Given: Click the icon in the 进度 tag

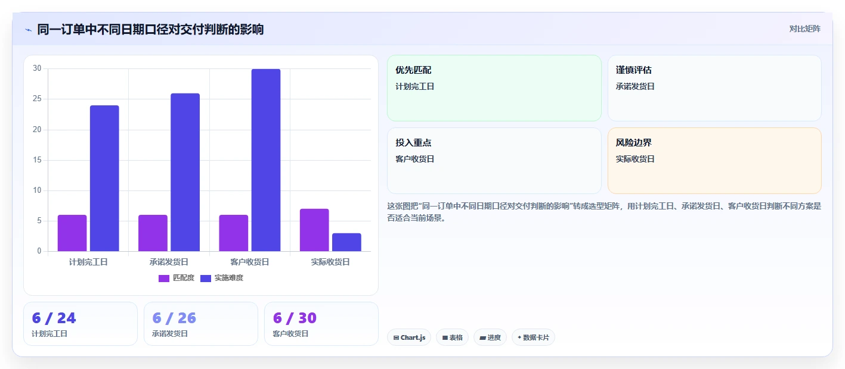Looking at the screenshot, I should tap(482, 338).
